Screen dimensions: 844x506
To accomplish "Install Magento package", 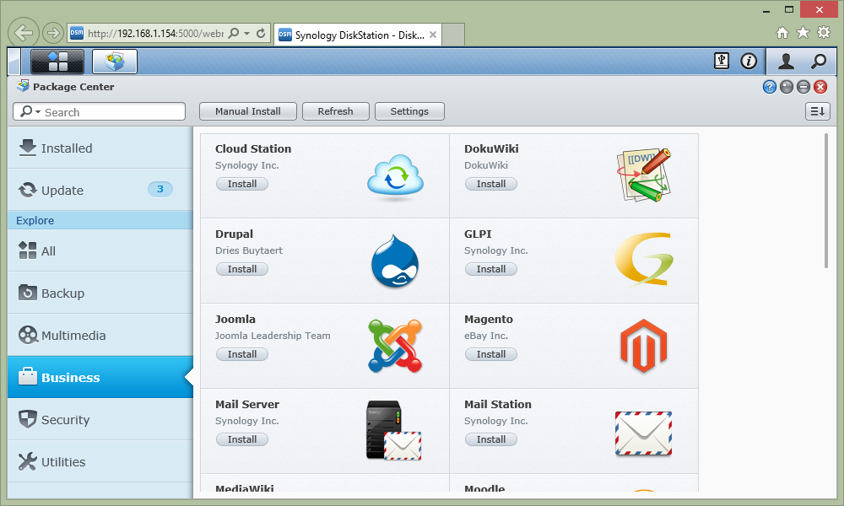I will pos(491,354).
